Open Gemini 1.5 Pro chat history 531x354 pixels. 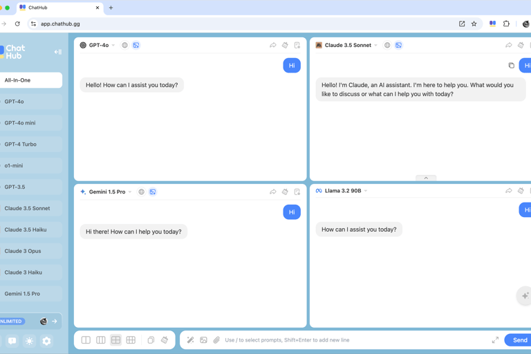[x=297, y=192]
